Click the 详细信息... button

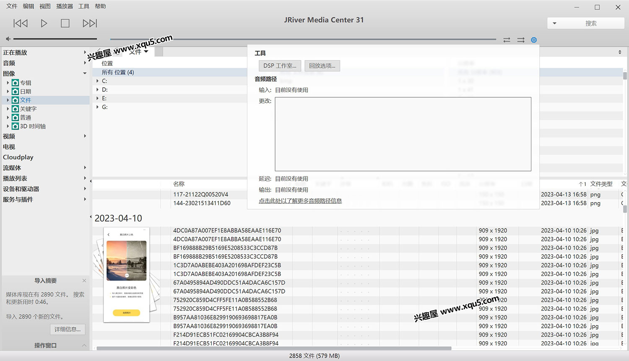(x=68, y=329)
